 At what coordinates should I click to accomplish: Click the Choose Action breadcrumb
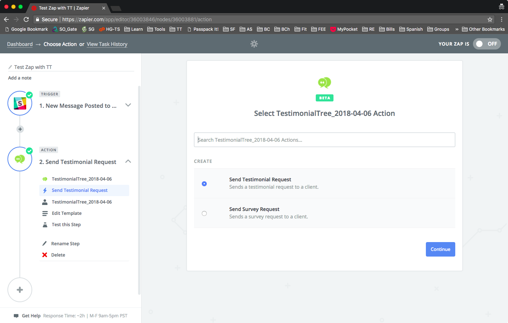click(60, 44)
